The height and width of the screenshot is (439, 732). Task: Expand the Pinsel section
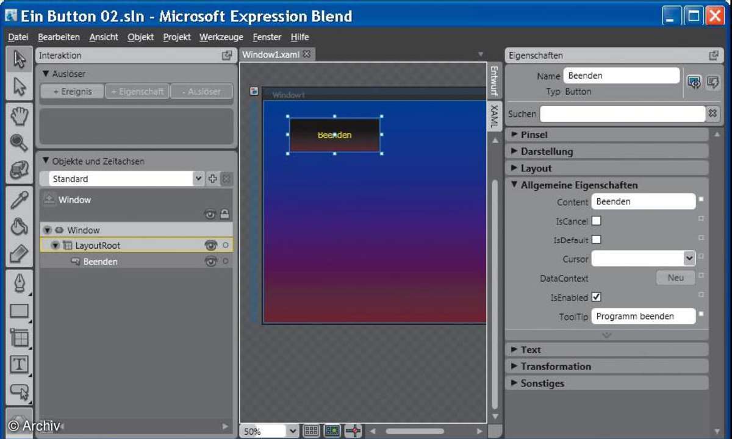coord(534,135)
